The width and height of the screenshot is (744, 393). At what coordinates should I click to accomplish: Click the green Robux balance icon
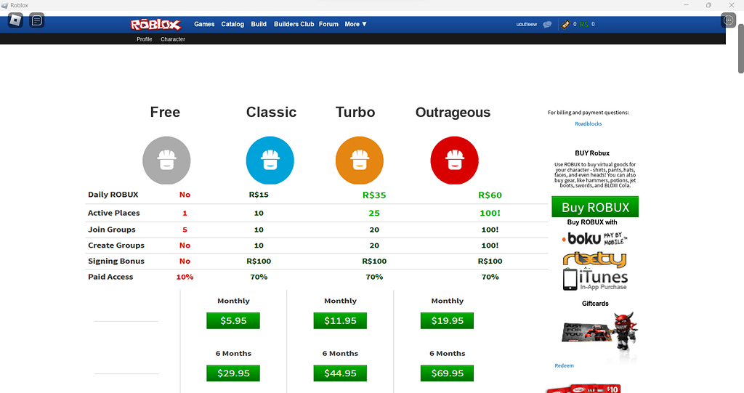coord(583,25)
